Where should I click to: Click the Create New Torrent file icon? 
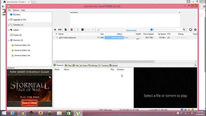click(66, 30)
